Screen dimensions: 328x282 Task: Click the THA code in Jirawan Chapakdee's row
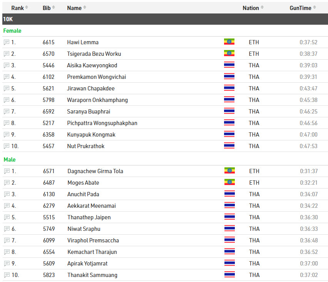coord(254,88)
